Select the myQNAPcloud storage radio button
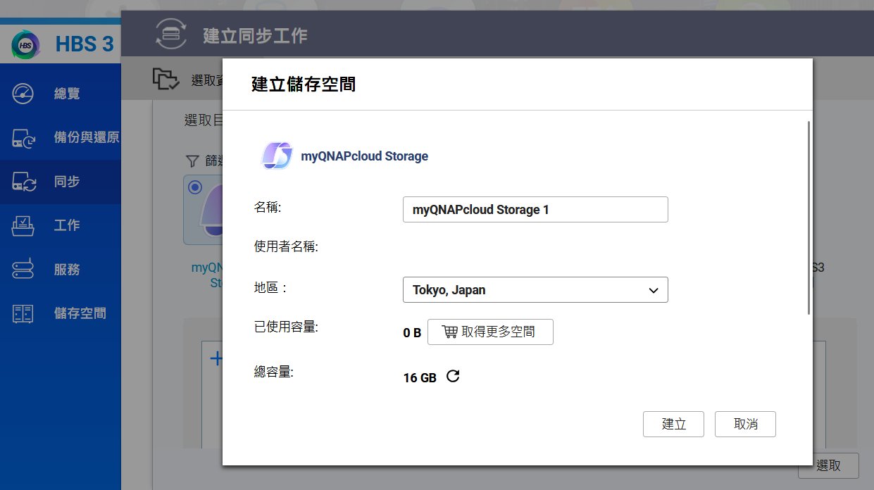The image size is (874, 490). click(195, 187)
